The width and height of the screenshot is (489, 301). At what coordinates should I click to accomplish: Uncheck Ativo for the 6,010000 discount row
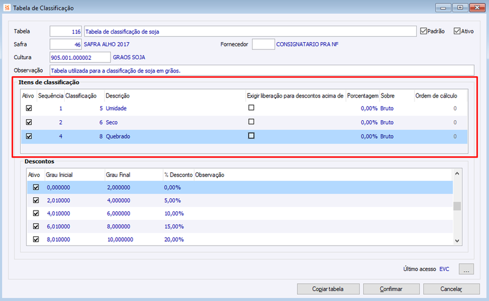(x=36, y=227)
